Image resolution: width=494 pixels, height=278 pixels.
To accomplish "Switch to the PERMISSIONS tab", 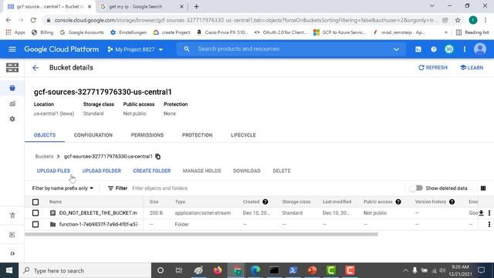I will [147, 135].
